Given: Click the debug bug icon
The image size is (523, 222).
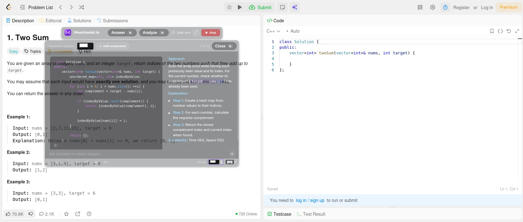Looking at the screenshot, I should click(229, 7).
